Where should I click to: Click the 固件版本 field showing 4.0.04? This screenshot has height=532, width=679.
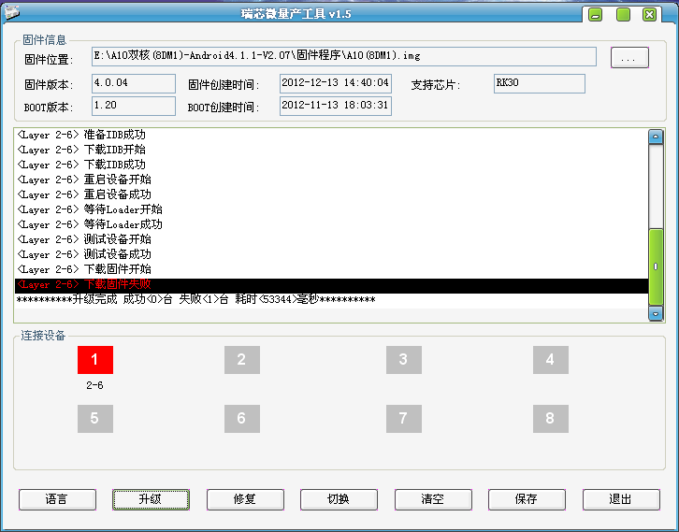(x=134, y=83)
